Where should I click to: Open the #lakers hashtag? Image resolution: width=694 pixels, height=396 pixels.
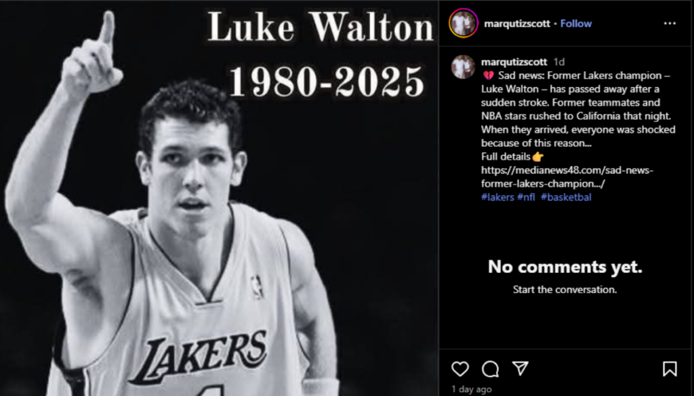click(497, 197)
